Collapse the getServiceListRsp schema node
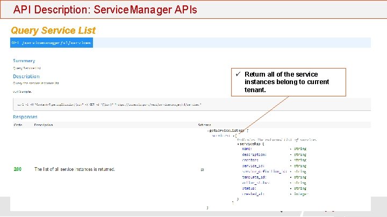The image size is (387, 217). coord(208,130)
